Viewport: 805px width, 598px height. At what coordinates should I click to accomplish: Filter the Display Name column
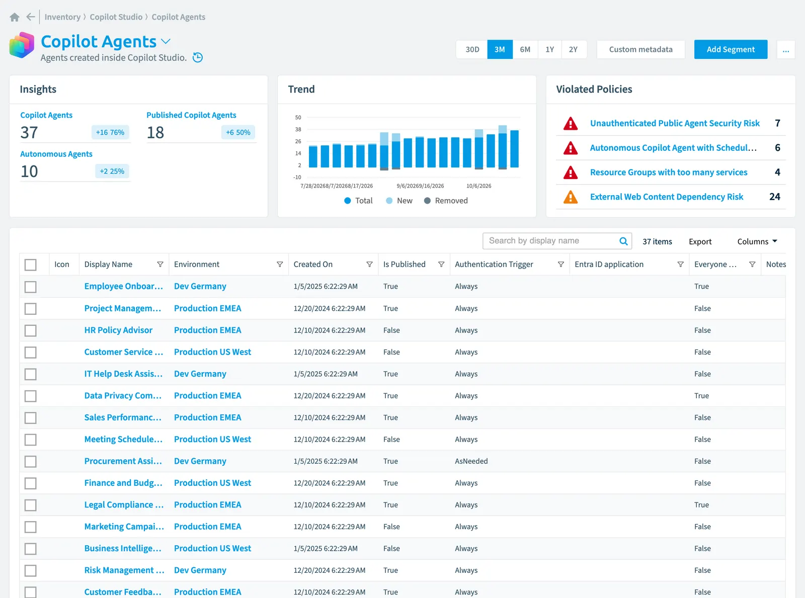click(x=160, y=265)
